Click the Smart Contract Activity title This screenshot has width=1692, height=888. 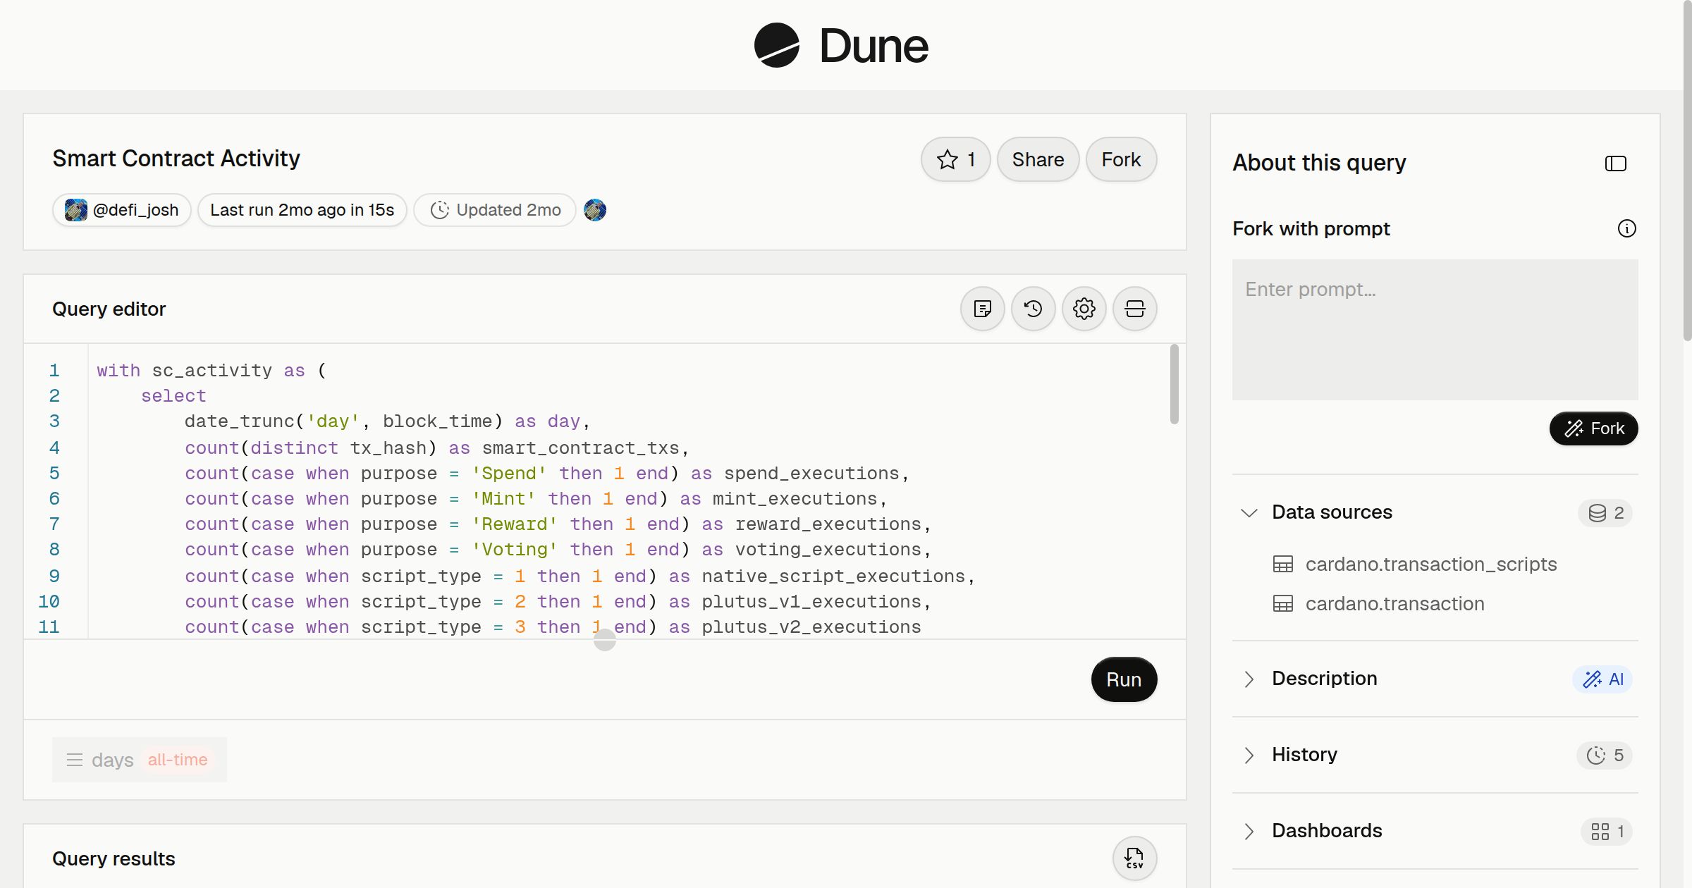[176, 159]
